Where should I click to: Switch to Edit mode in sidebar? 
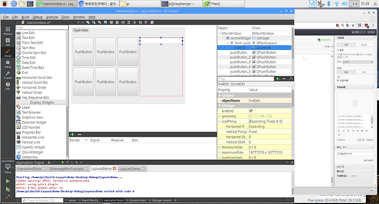(8, 42)
